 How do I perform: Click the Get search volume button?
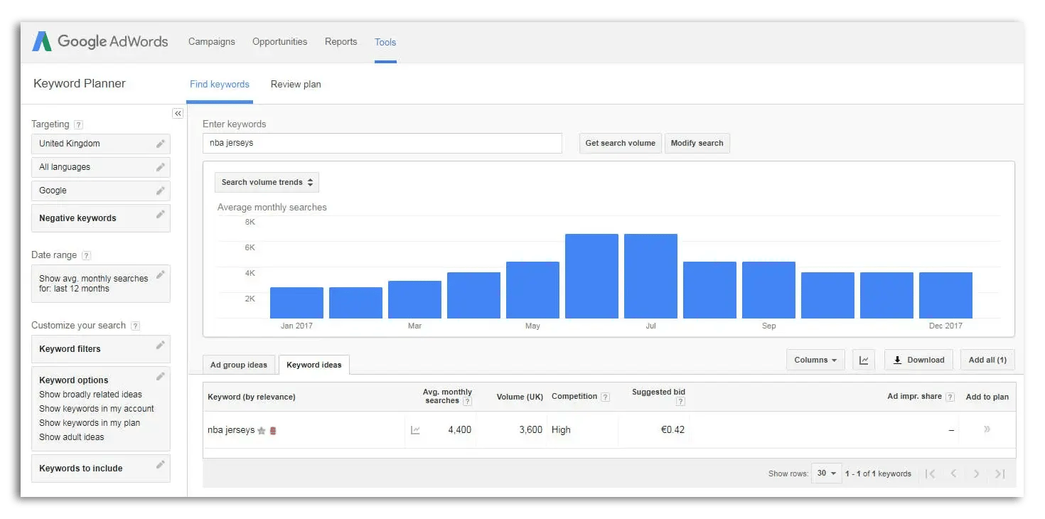620,143
